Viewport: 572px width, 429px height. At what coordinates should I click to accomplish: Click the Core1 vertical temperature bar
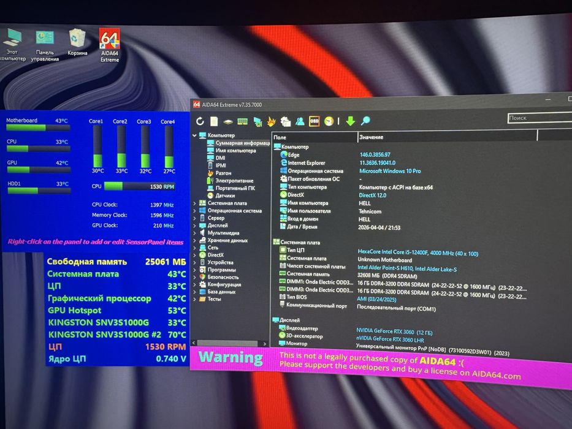click(x=97, y=146)
